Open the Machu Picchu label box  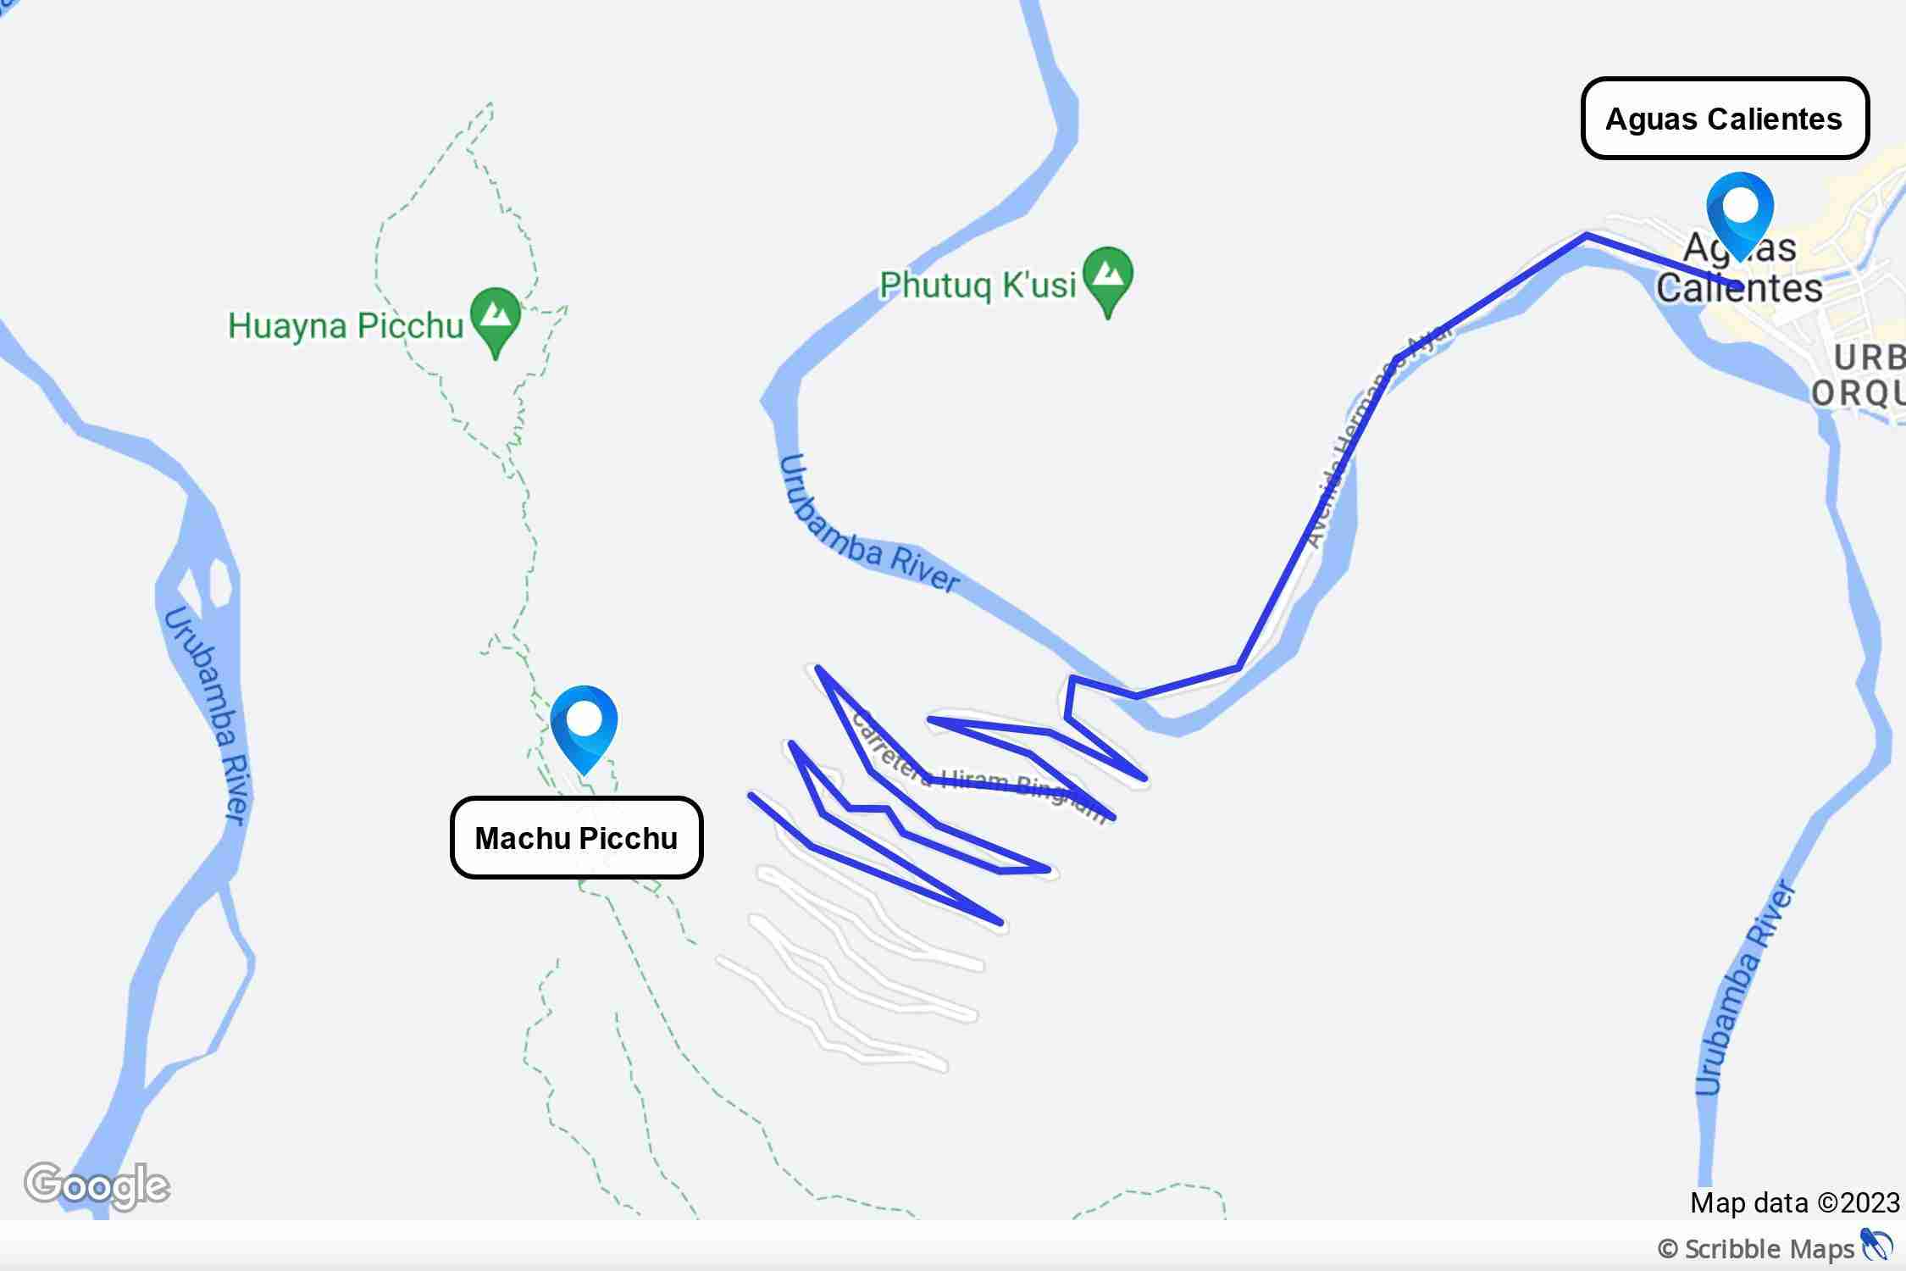click(577, 838)
